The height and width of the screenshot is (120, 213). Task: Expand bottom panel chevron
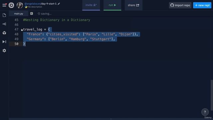(111, 119)
